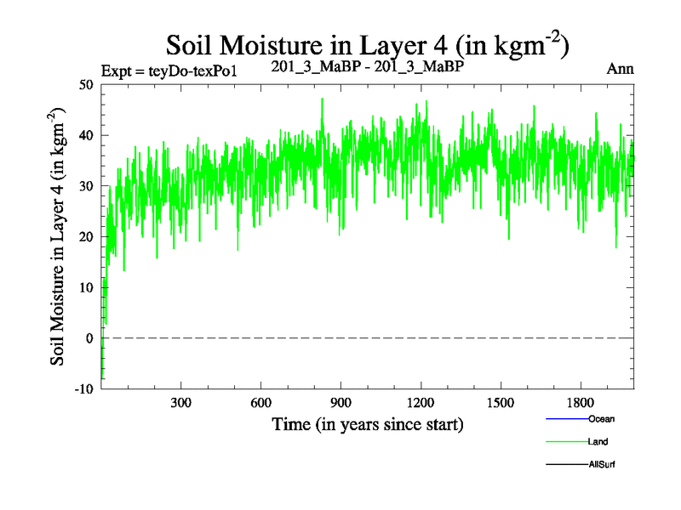Click the 50 tick label on y-axis

(x=85, y=84)
